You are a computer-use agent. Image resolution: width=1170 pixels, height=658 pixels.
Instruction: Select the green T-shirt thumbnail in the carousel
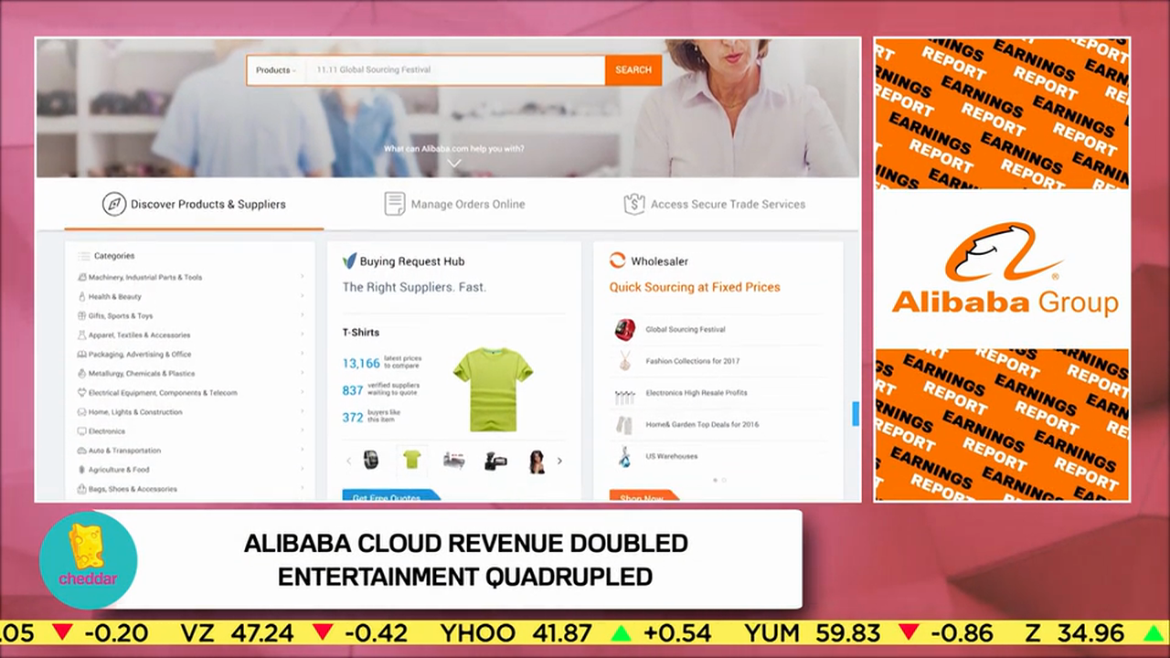click(412, 460)
